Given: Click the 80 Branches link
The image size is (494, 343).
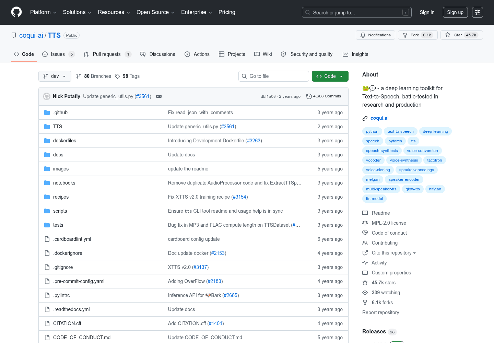Looking at the screenshot, I should 94,76.
